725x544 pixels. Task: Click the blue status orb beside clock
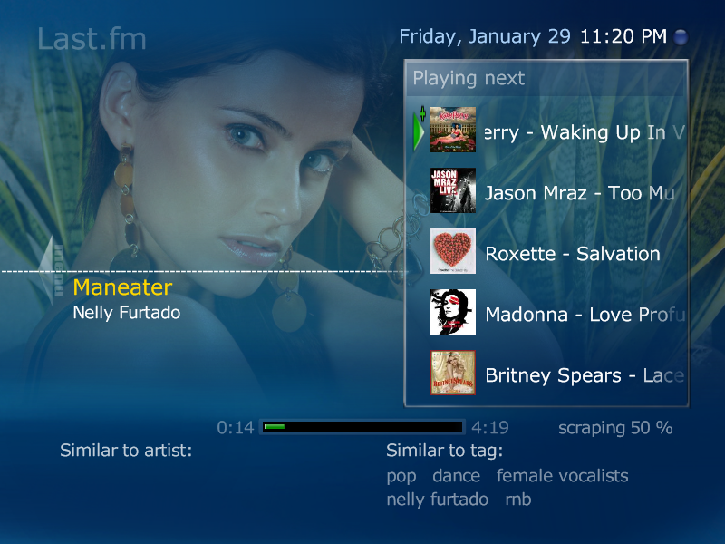(681, 37)
